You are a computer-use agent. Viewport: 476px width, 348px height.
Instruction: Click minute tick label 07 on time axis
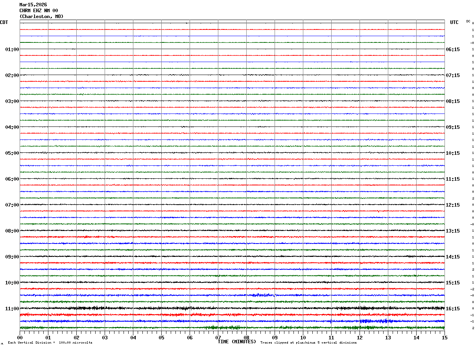click(x=218, y=337)
